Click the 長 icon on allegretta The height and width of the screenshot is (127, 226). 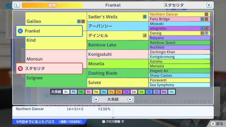pos(202,28)
